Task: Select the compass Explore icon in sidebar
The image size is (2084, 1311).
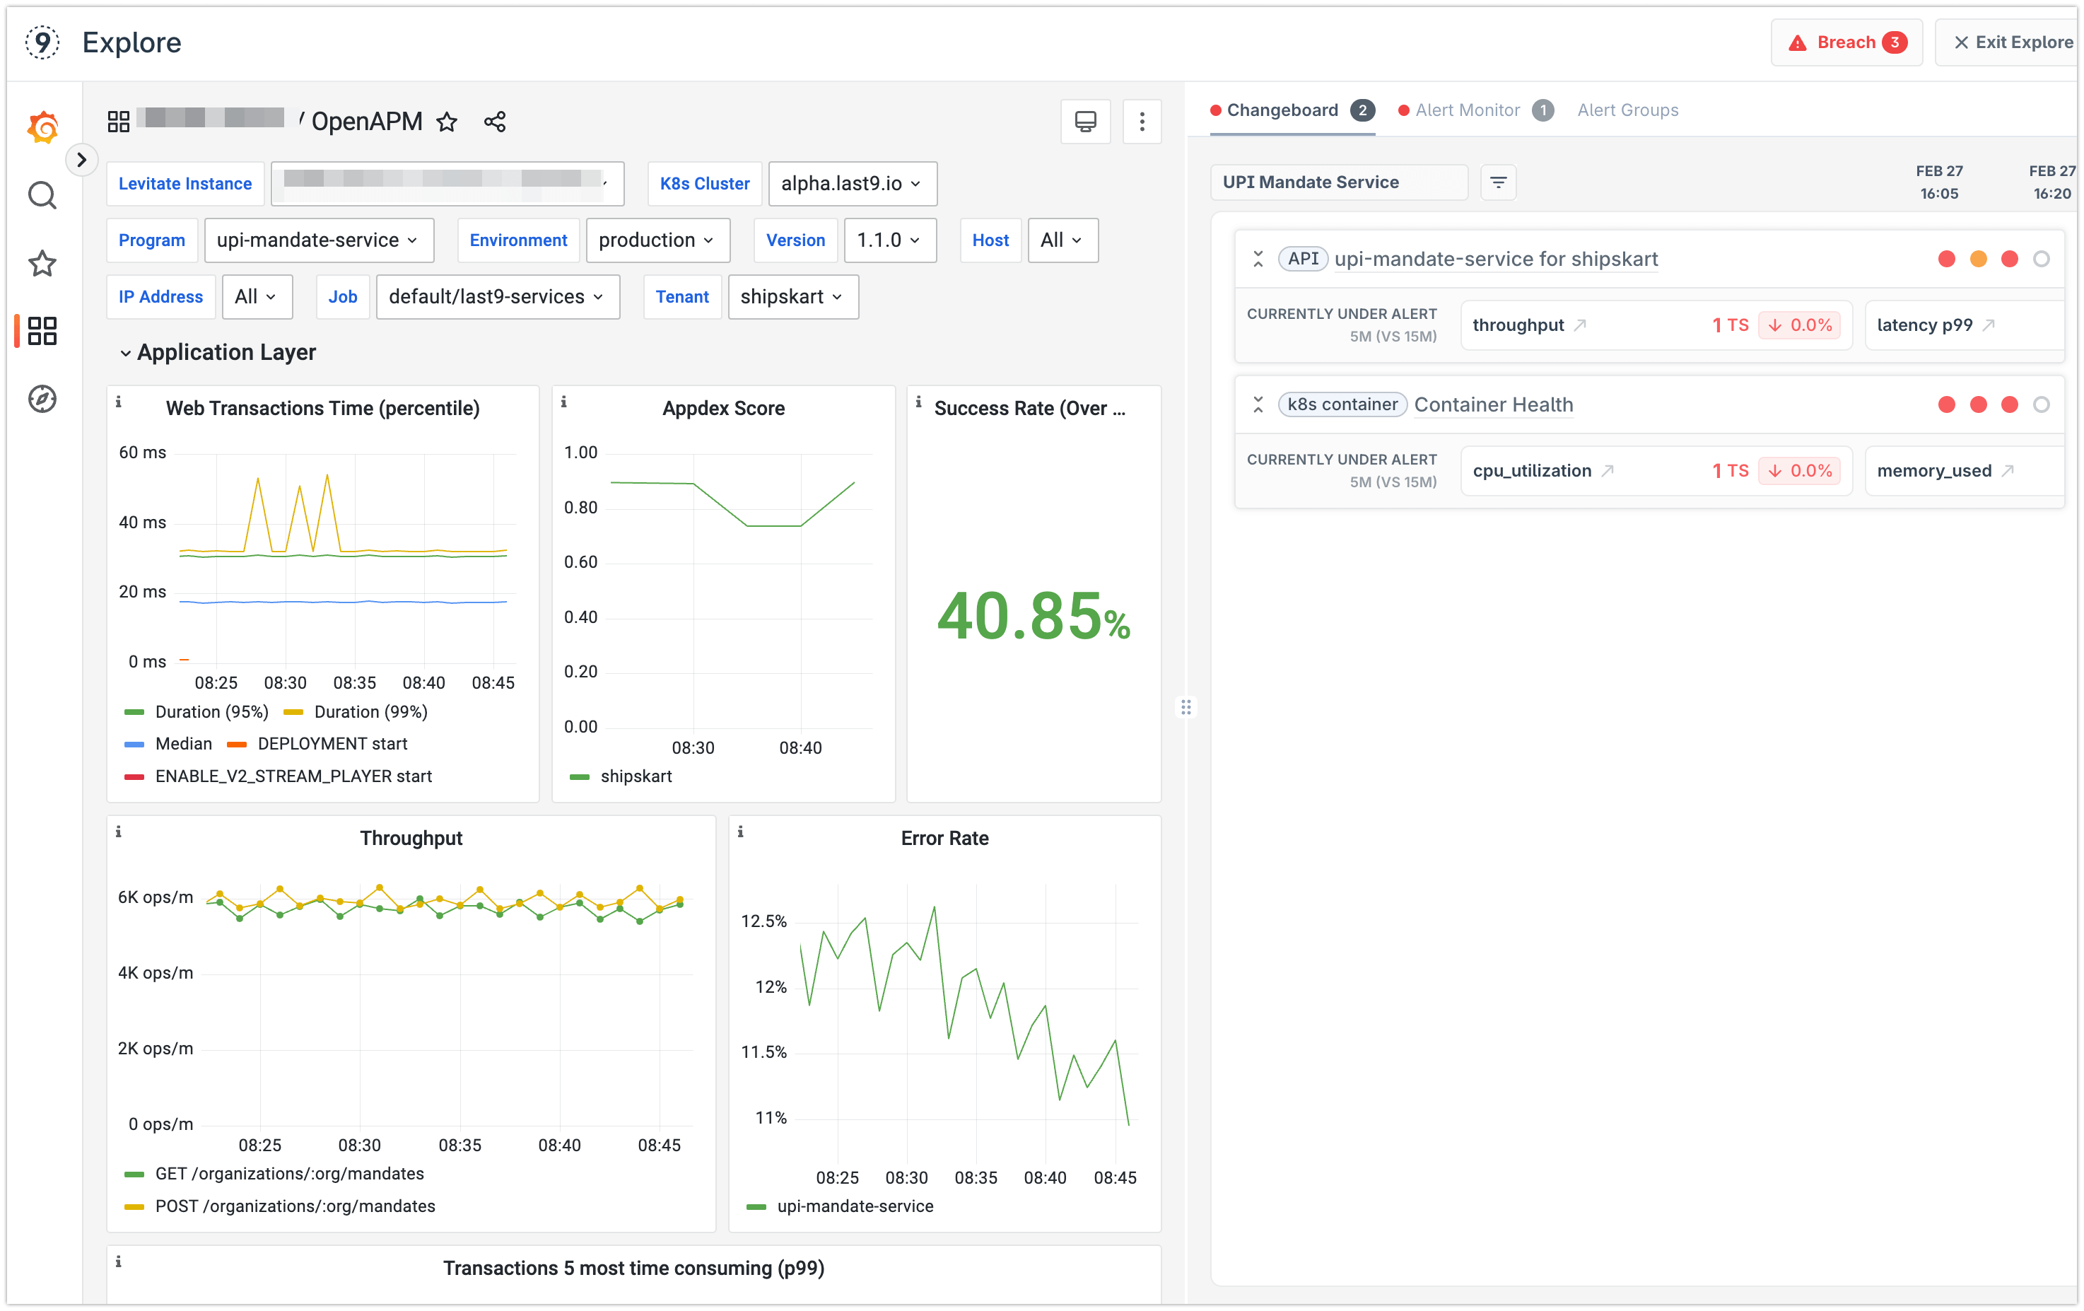Action: (42, 400)
